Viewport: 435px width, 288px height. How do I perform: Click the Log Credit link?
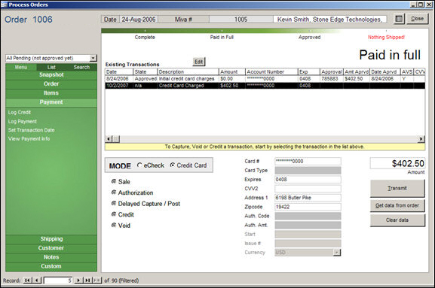(20, 112)
